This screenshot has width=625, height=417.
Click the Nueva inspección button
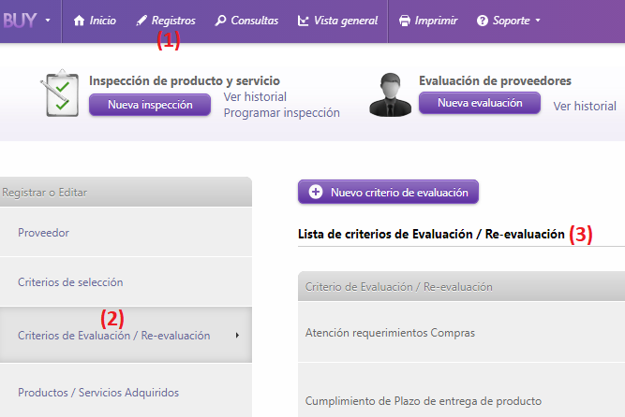[150, 105]
